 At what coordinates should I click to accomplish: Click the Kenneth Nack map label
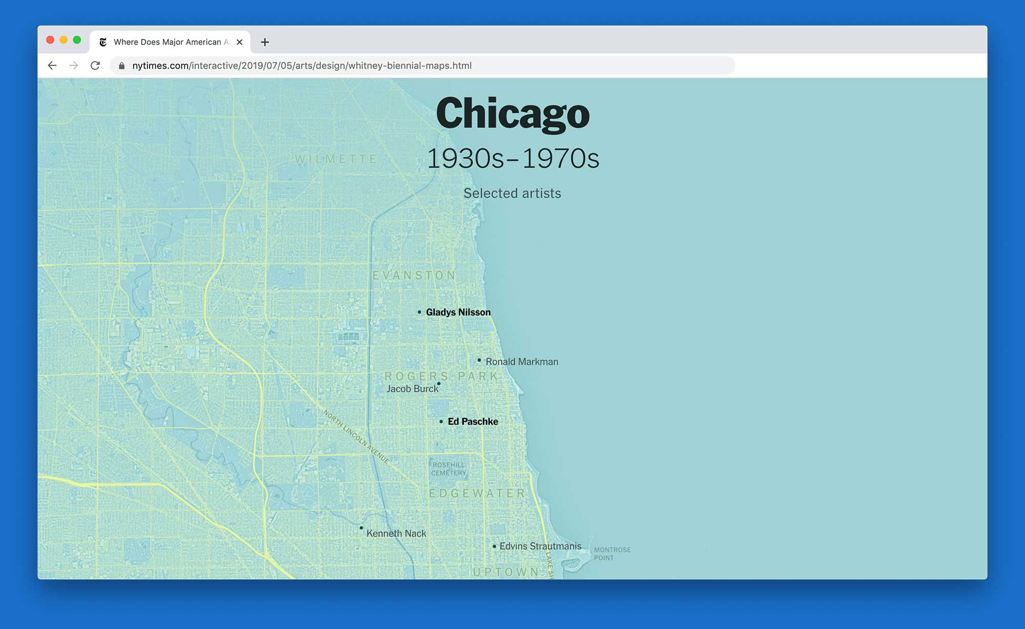[x=396, y=533]
